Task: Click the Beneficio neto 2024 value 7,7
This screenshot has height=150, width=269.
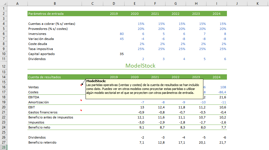Action: click(223, 127)
